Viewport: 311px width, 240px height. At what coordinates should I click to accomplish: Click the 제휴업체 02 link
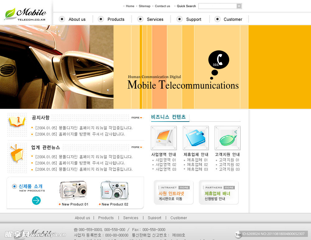point(197,165)
